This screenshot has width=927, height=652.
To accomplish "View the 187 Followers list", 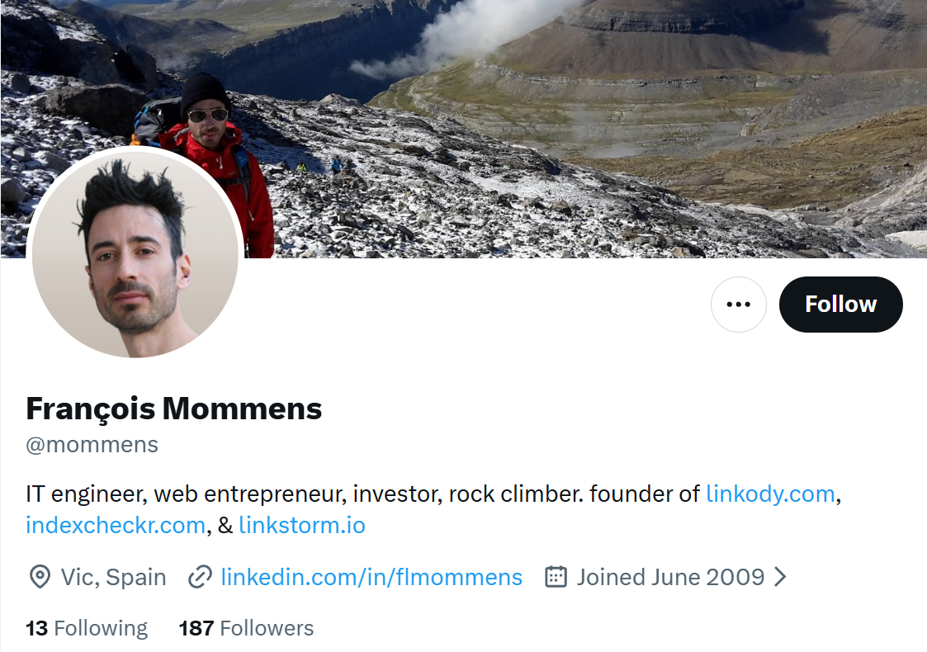I will pos(245,627).
